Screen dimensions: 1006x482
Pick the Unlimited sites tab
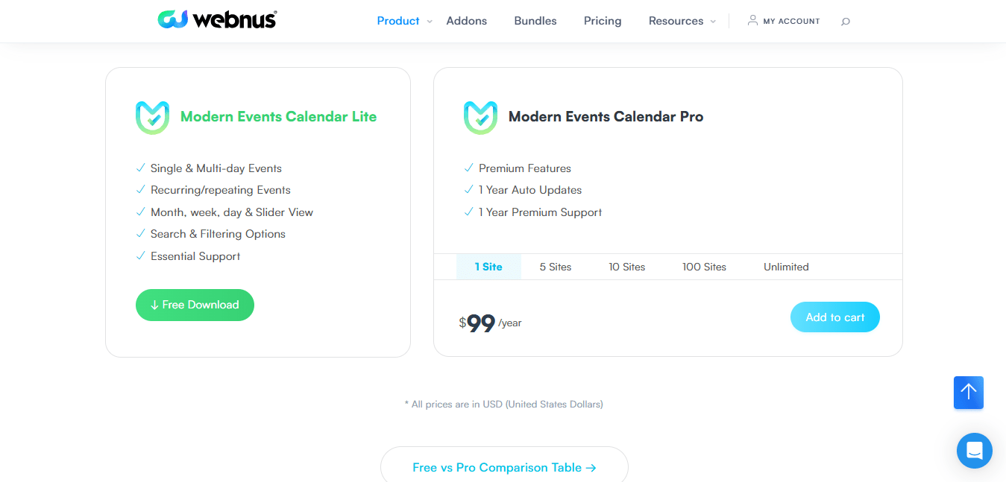click(786, 267)
